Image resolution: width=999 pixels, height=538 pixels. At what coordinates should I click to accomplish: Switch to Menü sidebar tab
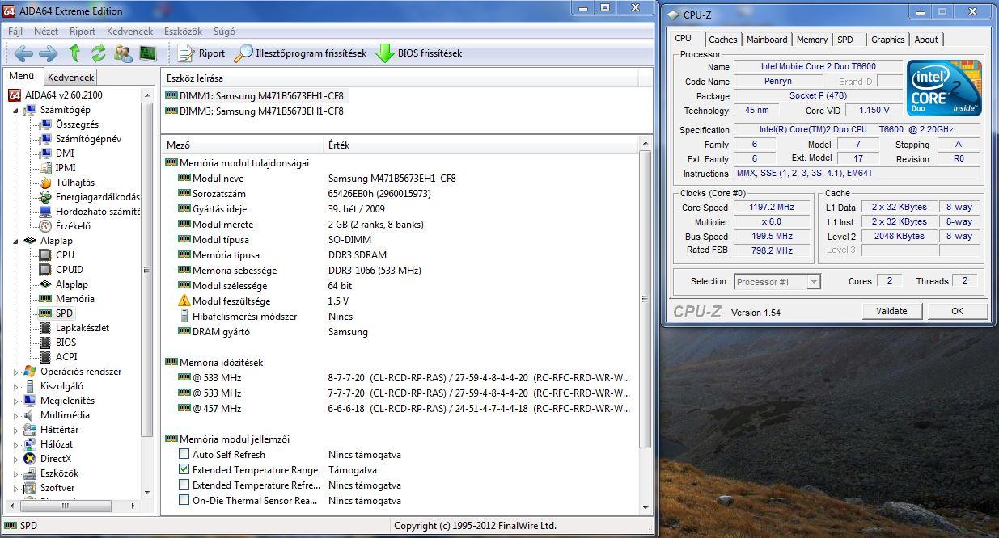point(22,77)
